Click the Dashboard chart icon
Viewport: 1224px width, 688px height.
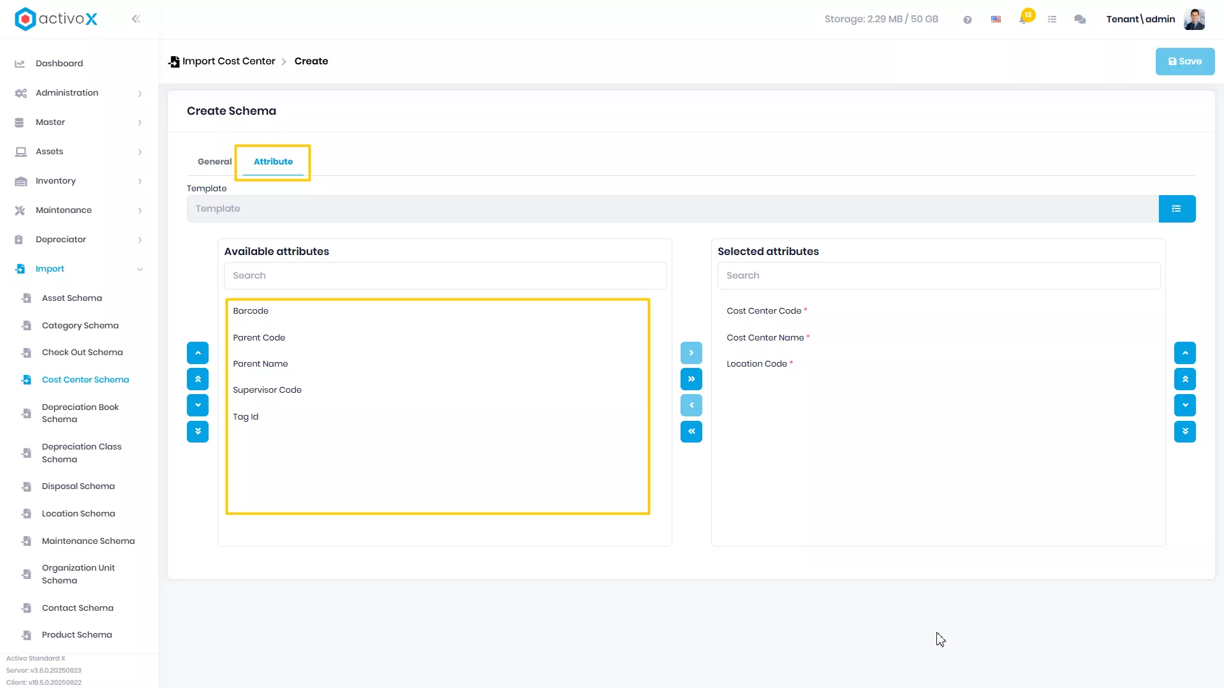(20, 64)
